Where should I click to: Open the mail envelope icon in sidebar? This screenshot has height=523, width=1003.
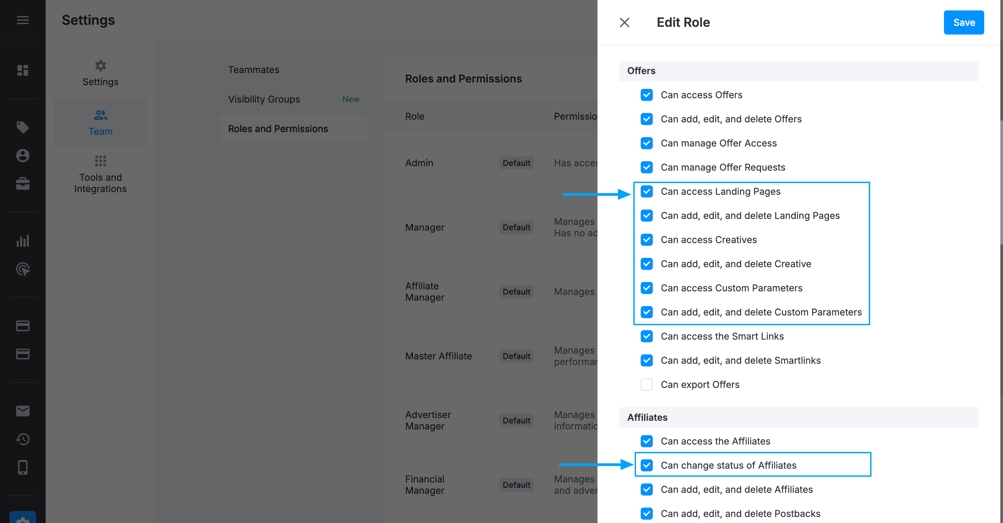pyautogui.click(x=22, y=411)
